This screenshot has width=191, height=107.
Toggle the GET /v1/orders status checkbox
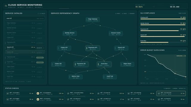pyautogui.click(x=8, y=93)
